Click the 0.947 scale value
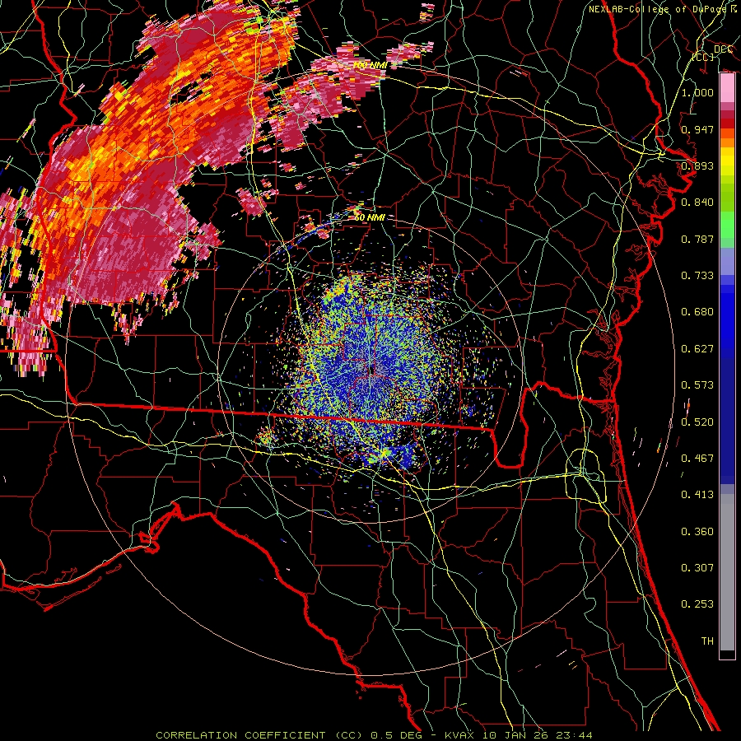This screenshot has height=741, width=741. pos(697,129)
